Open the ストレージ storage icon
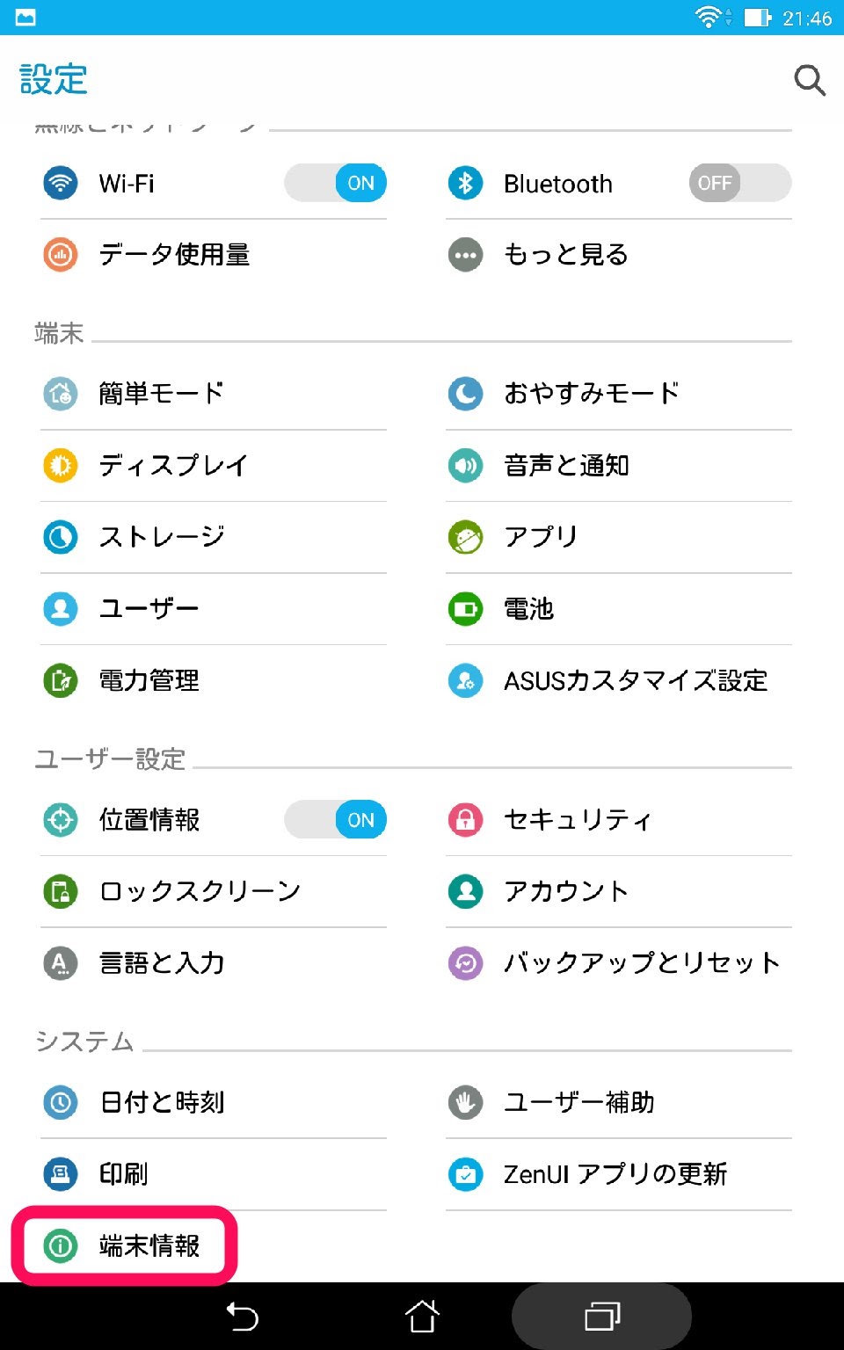Image resolution: width=844 pixels, height=1350 pixels. 61,536
